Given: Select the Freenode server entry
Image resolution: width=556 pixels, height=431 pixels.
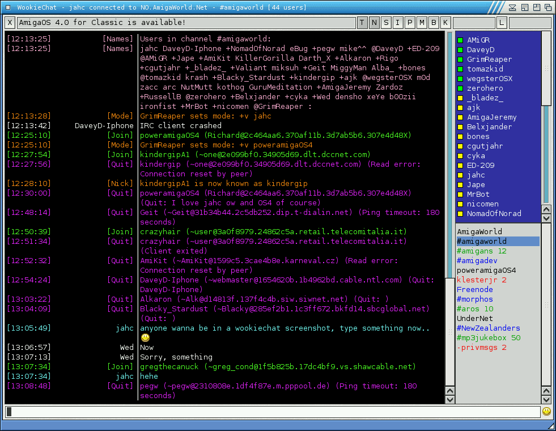Looking at the screenshot, I should tap(475, 289).
